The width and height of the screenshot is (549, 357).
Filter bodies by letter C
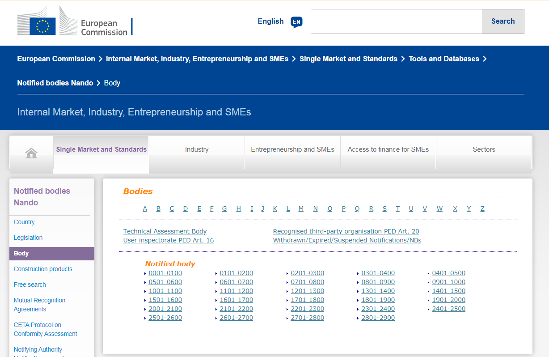[x=172, y=208]
